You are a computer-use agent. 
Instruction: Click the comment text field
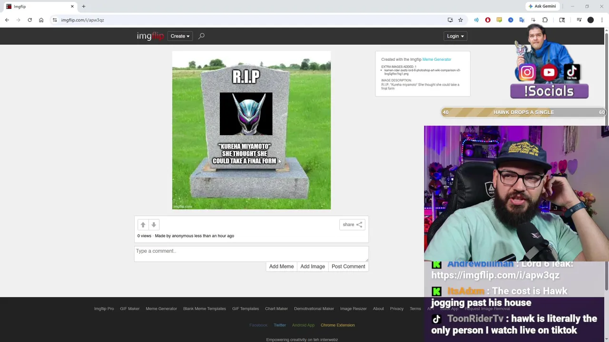pos(251,254)
